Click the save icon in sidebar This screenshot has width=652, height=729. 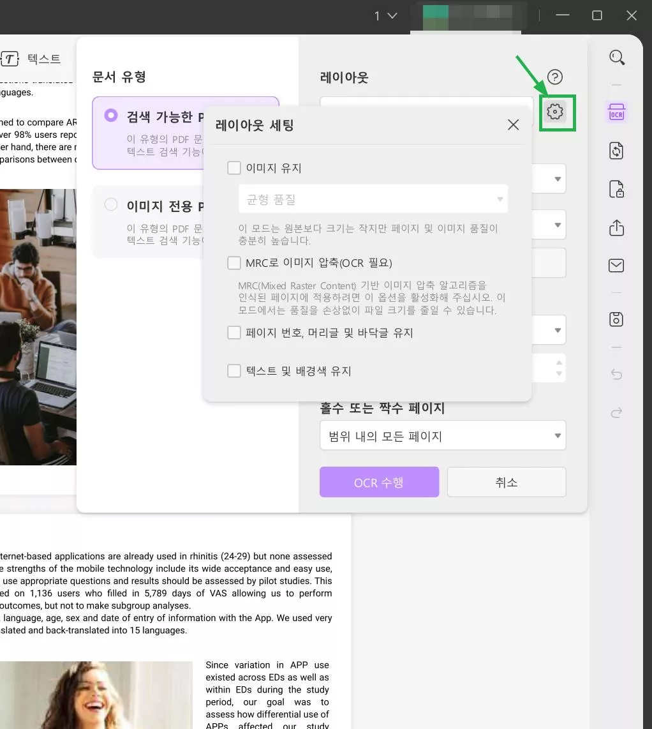click(x=616, y=319)
